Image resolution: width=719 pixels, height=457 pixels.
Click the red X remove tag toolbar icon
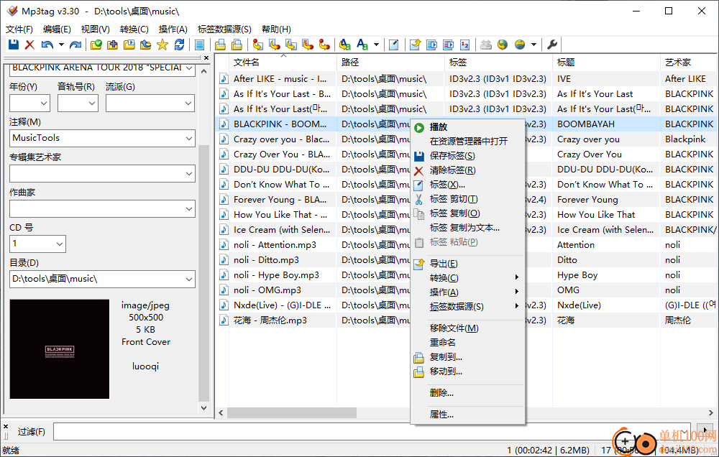[x=29, y=45]
